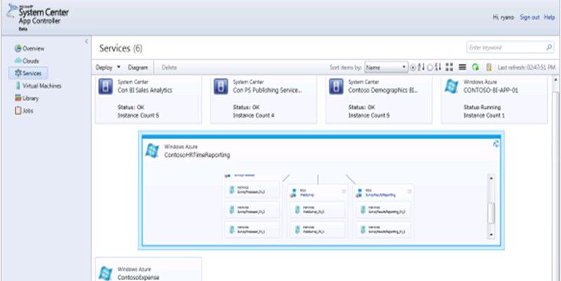The image size is (561, 281).
Task: Click the services list scroll up arrow
Action: coord(557,80)
